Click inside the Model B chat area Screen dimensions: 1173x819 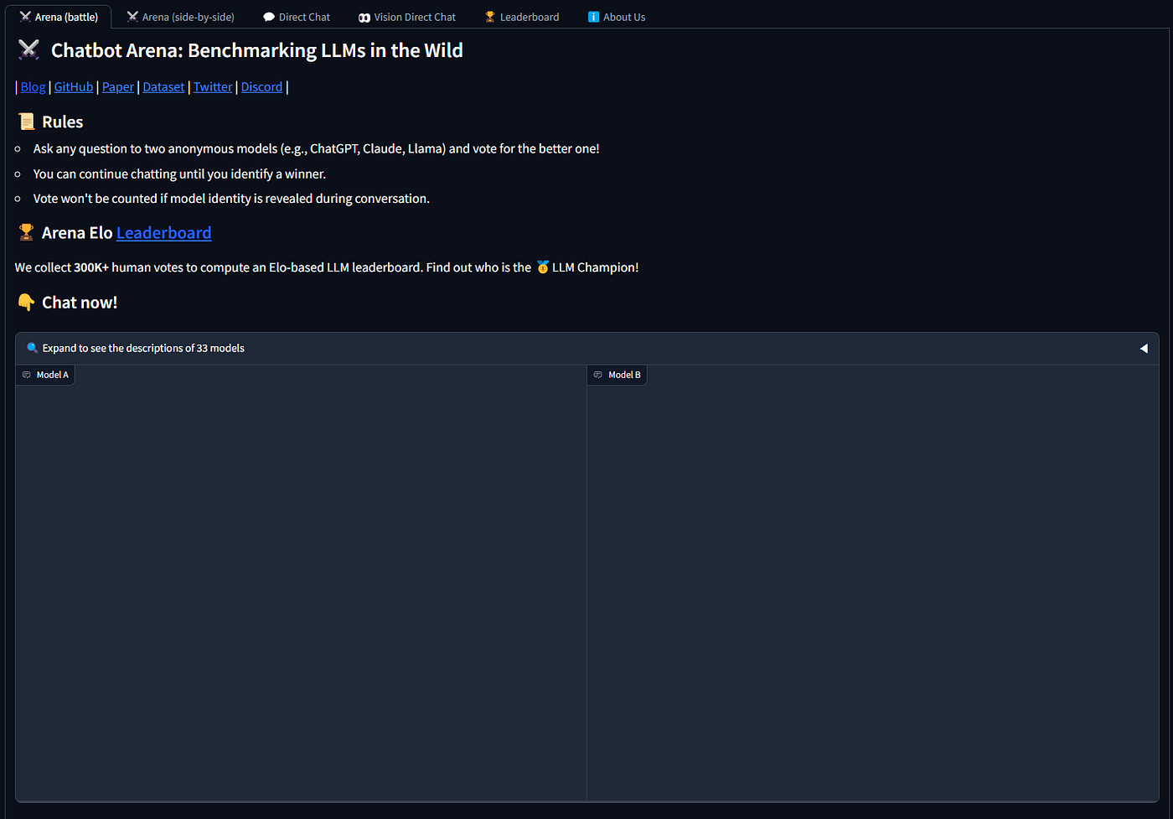click(x=871, y=587)
